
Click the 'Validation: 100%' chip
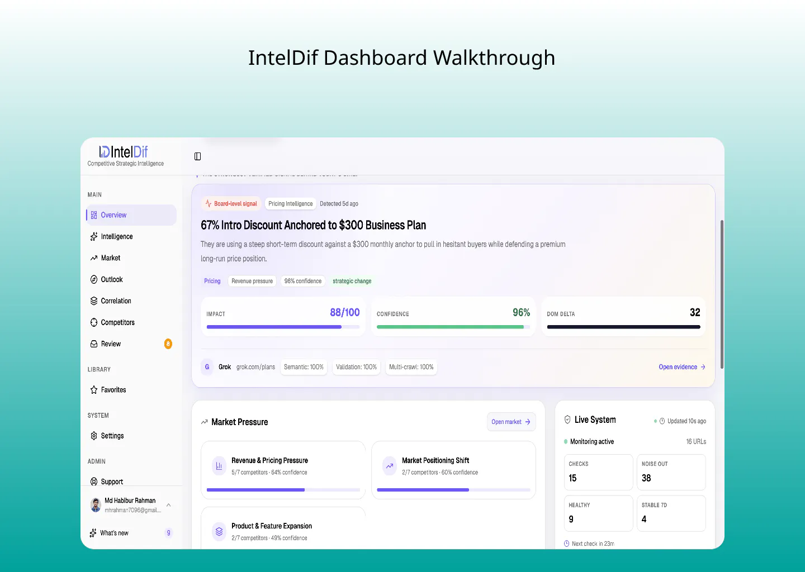coord(356,367)
